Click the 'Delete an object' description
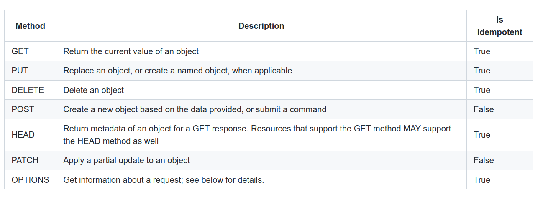 (94, 90)
